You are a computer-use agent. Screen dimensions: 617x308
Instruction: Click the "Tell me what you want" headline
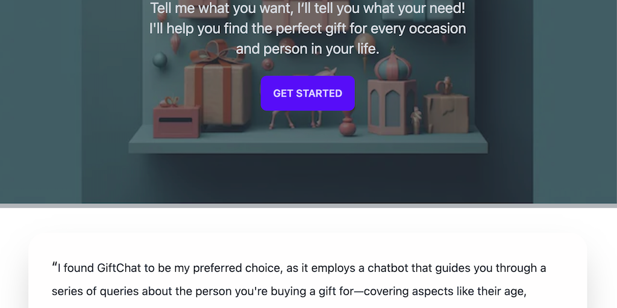click(x=307, y=8)
